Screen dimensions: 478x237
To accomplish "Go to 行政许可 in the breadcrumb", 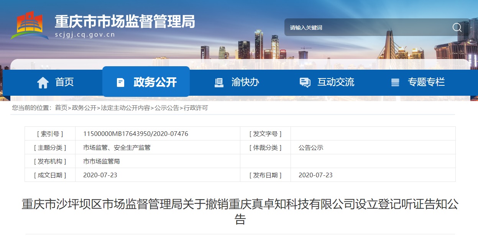I will tap(196, 108).
